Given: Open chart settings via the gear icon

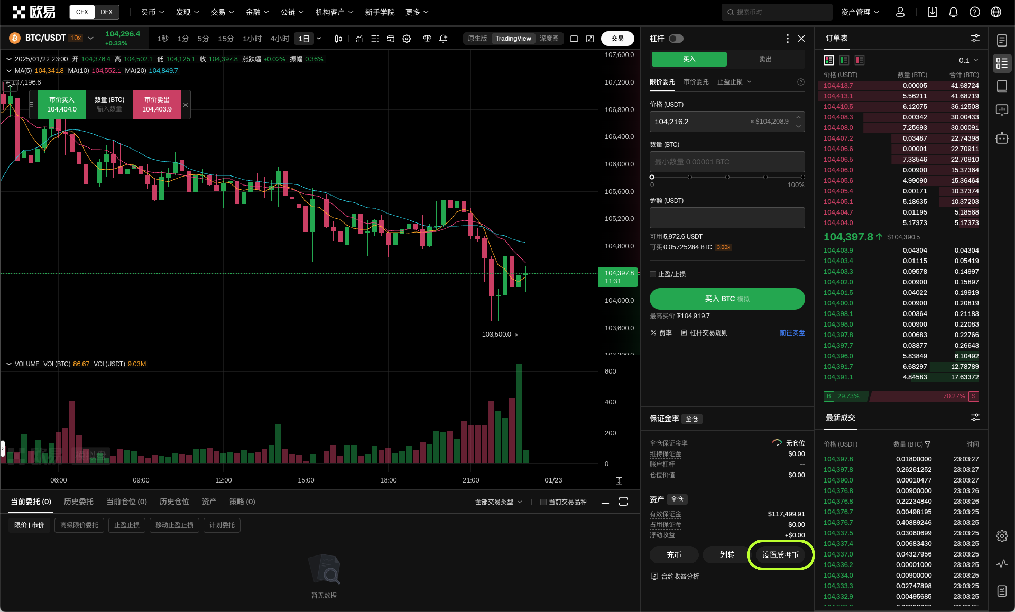Looking at the screenshot, I should tap(407, 39).
